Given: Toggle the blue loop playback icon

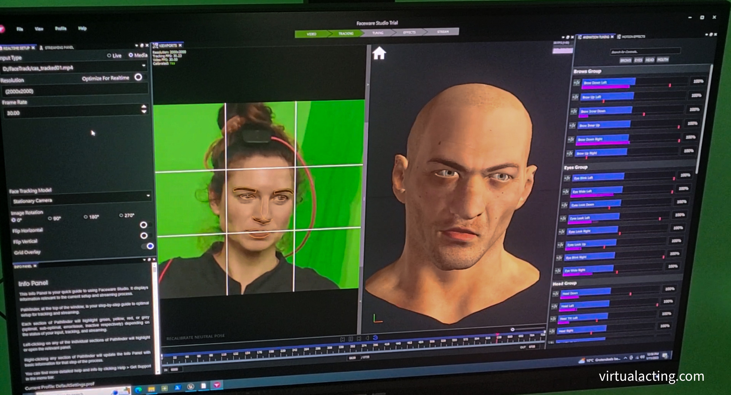Looking at the screenshot, I should coord(375,338).
